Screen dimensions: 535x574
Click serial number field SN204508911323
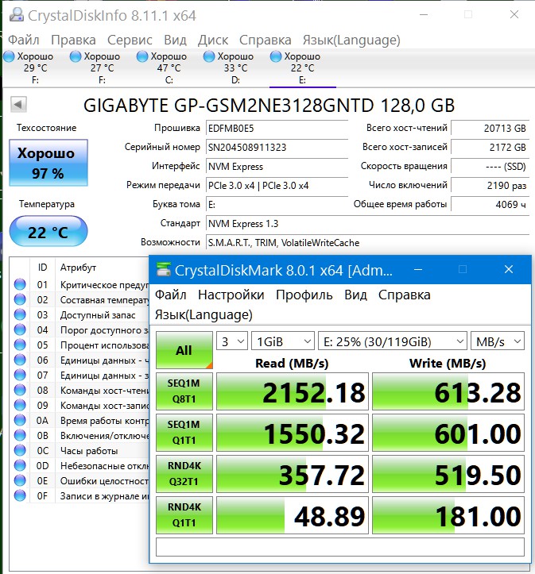(x=277, y=148)
